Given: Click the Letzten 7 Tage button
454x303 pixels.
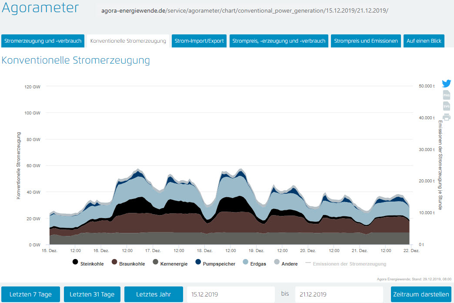Looking at the screenshot, I should 30,294.
